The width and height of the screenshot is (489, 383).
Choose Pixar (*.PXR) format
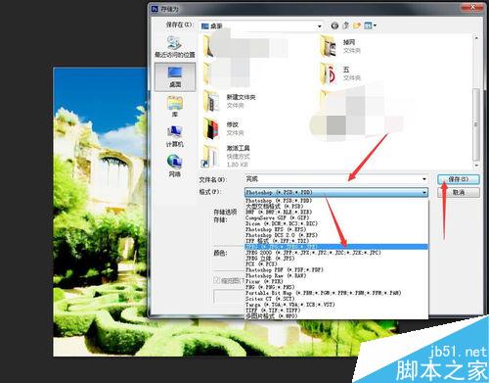coord(336,281)
